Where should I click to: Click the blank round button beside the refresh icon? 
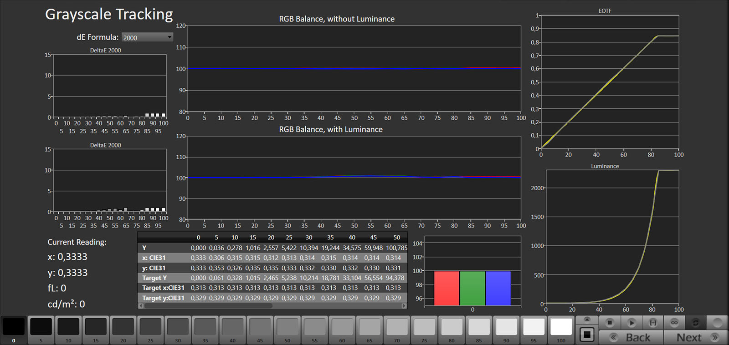[x=717, y=323]
